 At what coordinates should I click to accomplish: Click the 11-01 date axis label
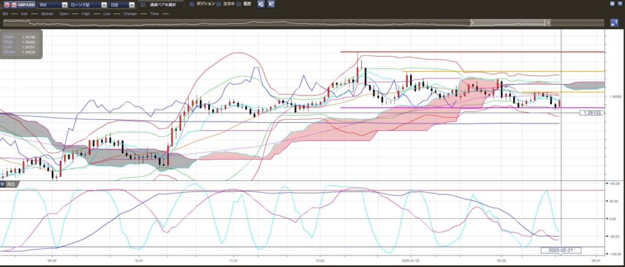click(234, 262)
